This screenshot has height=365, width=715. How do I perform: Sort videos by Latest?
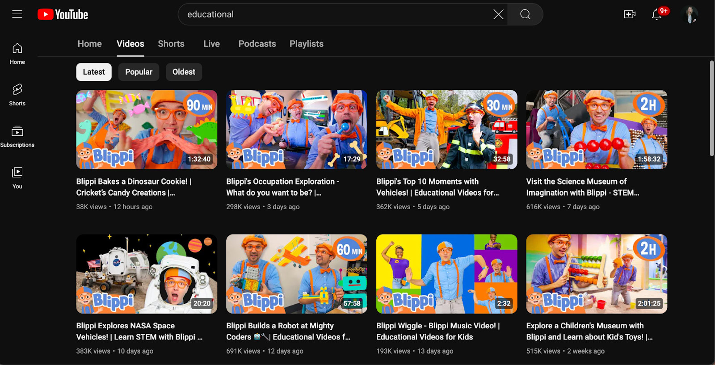(94, 72)
